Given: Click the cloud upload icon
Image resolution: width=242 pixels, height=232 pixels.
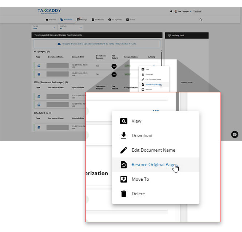Looking at the screenshot, I should (59, 44).
